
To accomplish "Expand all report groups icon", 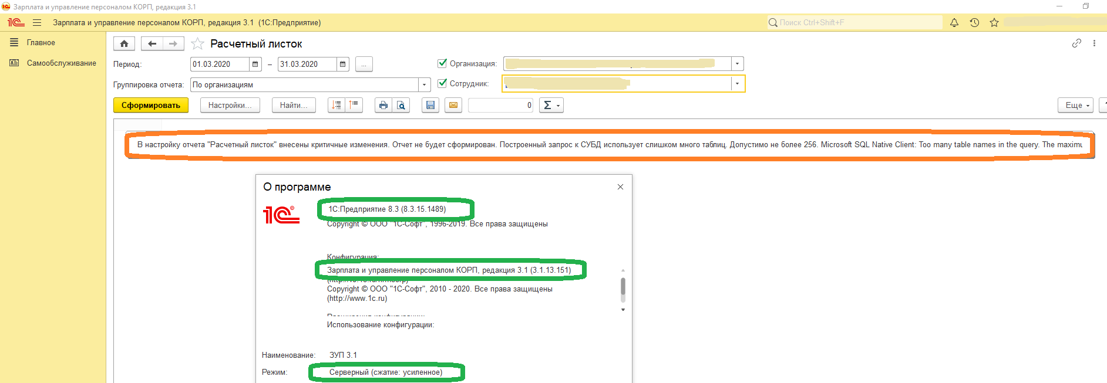I will coord(337,105).
